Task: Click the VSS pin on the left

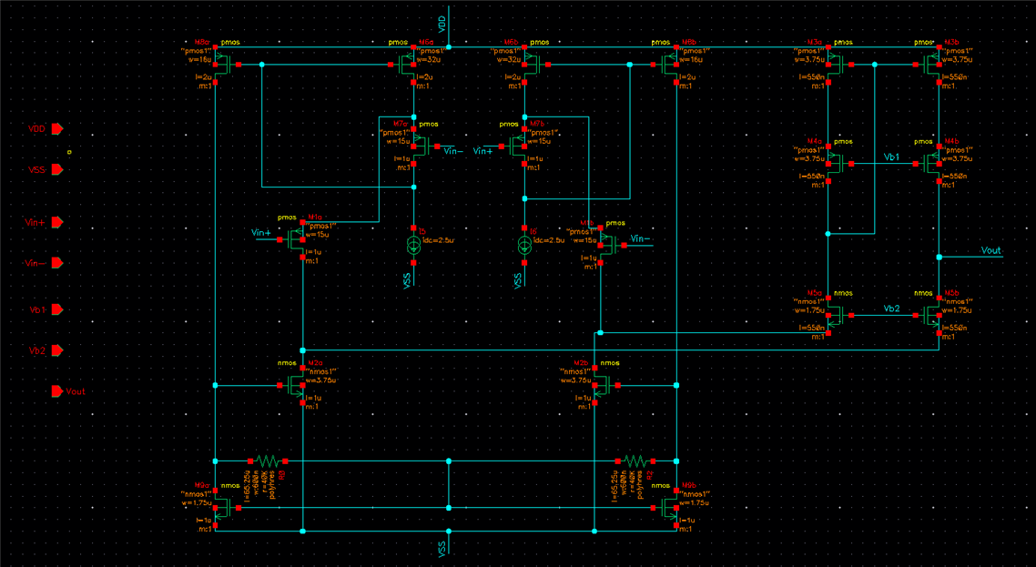Action: click(57, 170)
